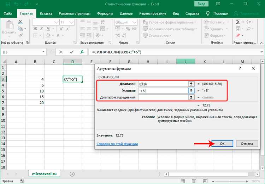Viewport: 265px width, 184px height.
Task: Open the font size dropdown
Action: [x=71, y=22]
